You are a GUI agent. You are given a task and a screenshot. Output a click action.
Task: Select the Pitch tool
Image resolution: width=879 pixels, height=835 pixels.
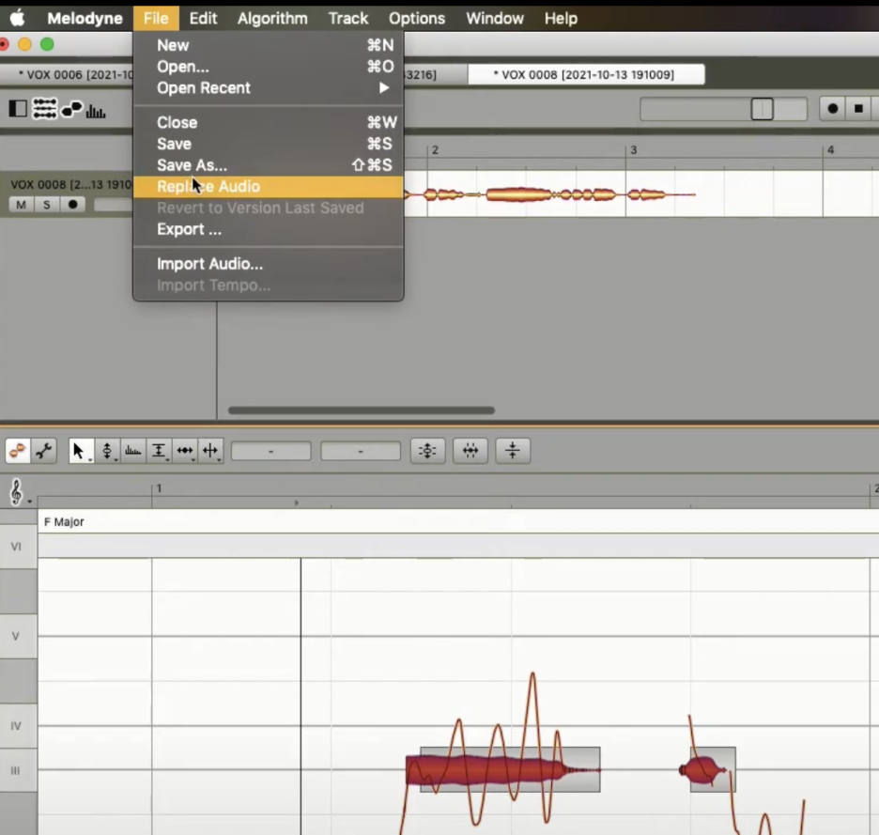tap(106, 450)
